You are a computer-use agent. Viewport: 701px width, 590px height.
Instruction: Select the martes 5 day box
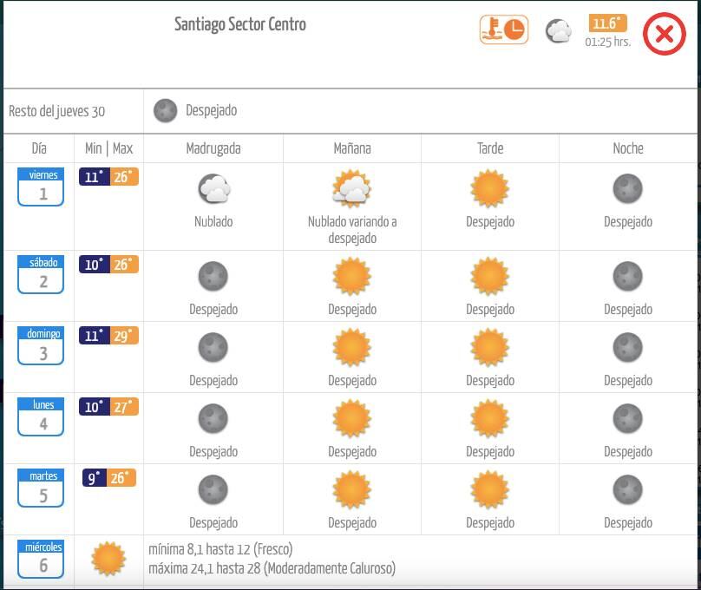tap(41, 488)
